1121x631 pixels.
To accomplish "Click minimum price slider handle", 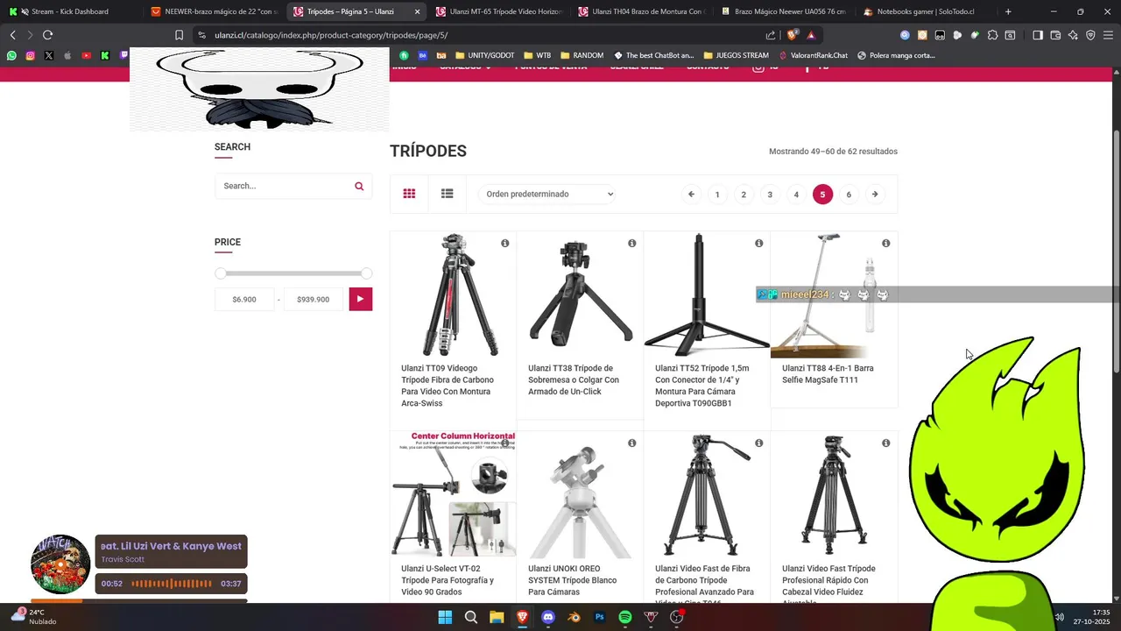I will point(221,273).
